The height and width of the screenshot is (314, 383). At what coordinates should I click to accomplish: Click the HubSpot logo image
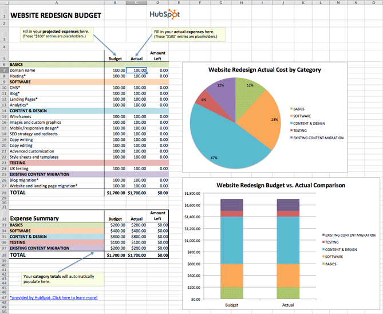pyautogui.click(x=165, y=14)
